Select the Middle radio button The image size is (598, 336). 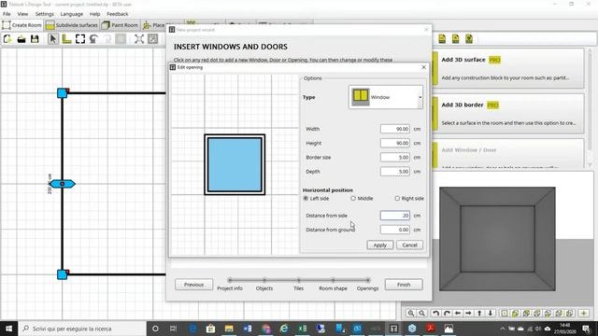[x=353, y=199]
